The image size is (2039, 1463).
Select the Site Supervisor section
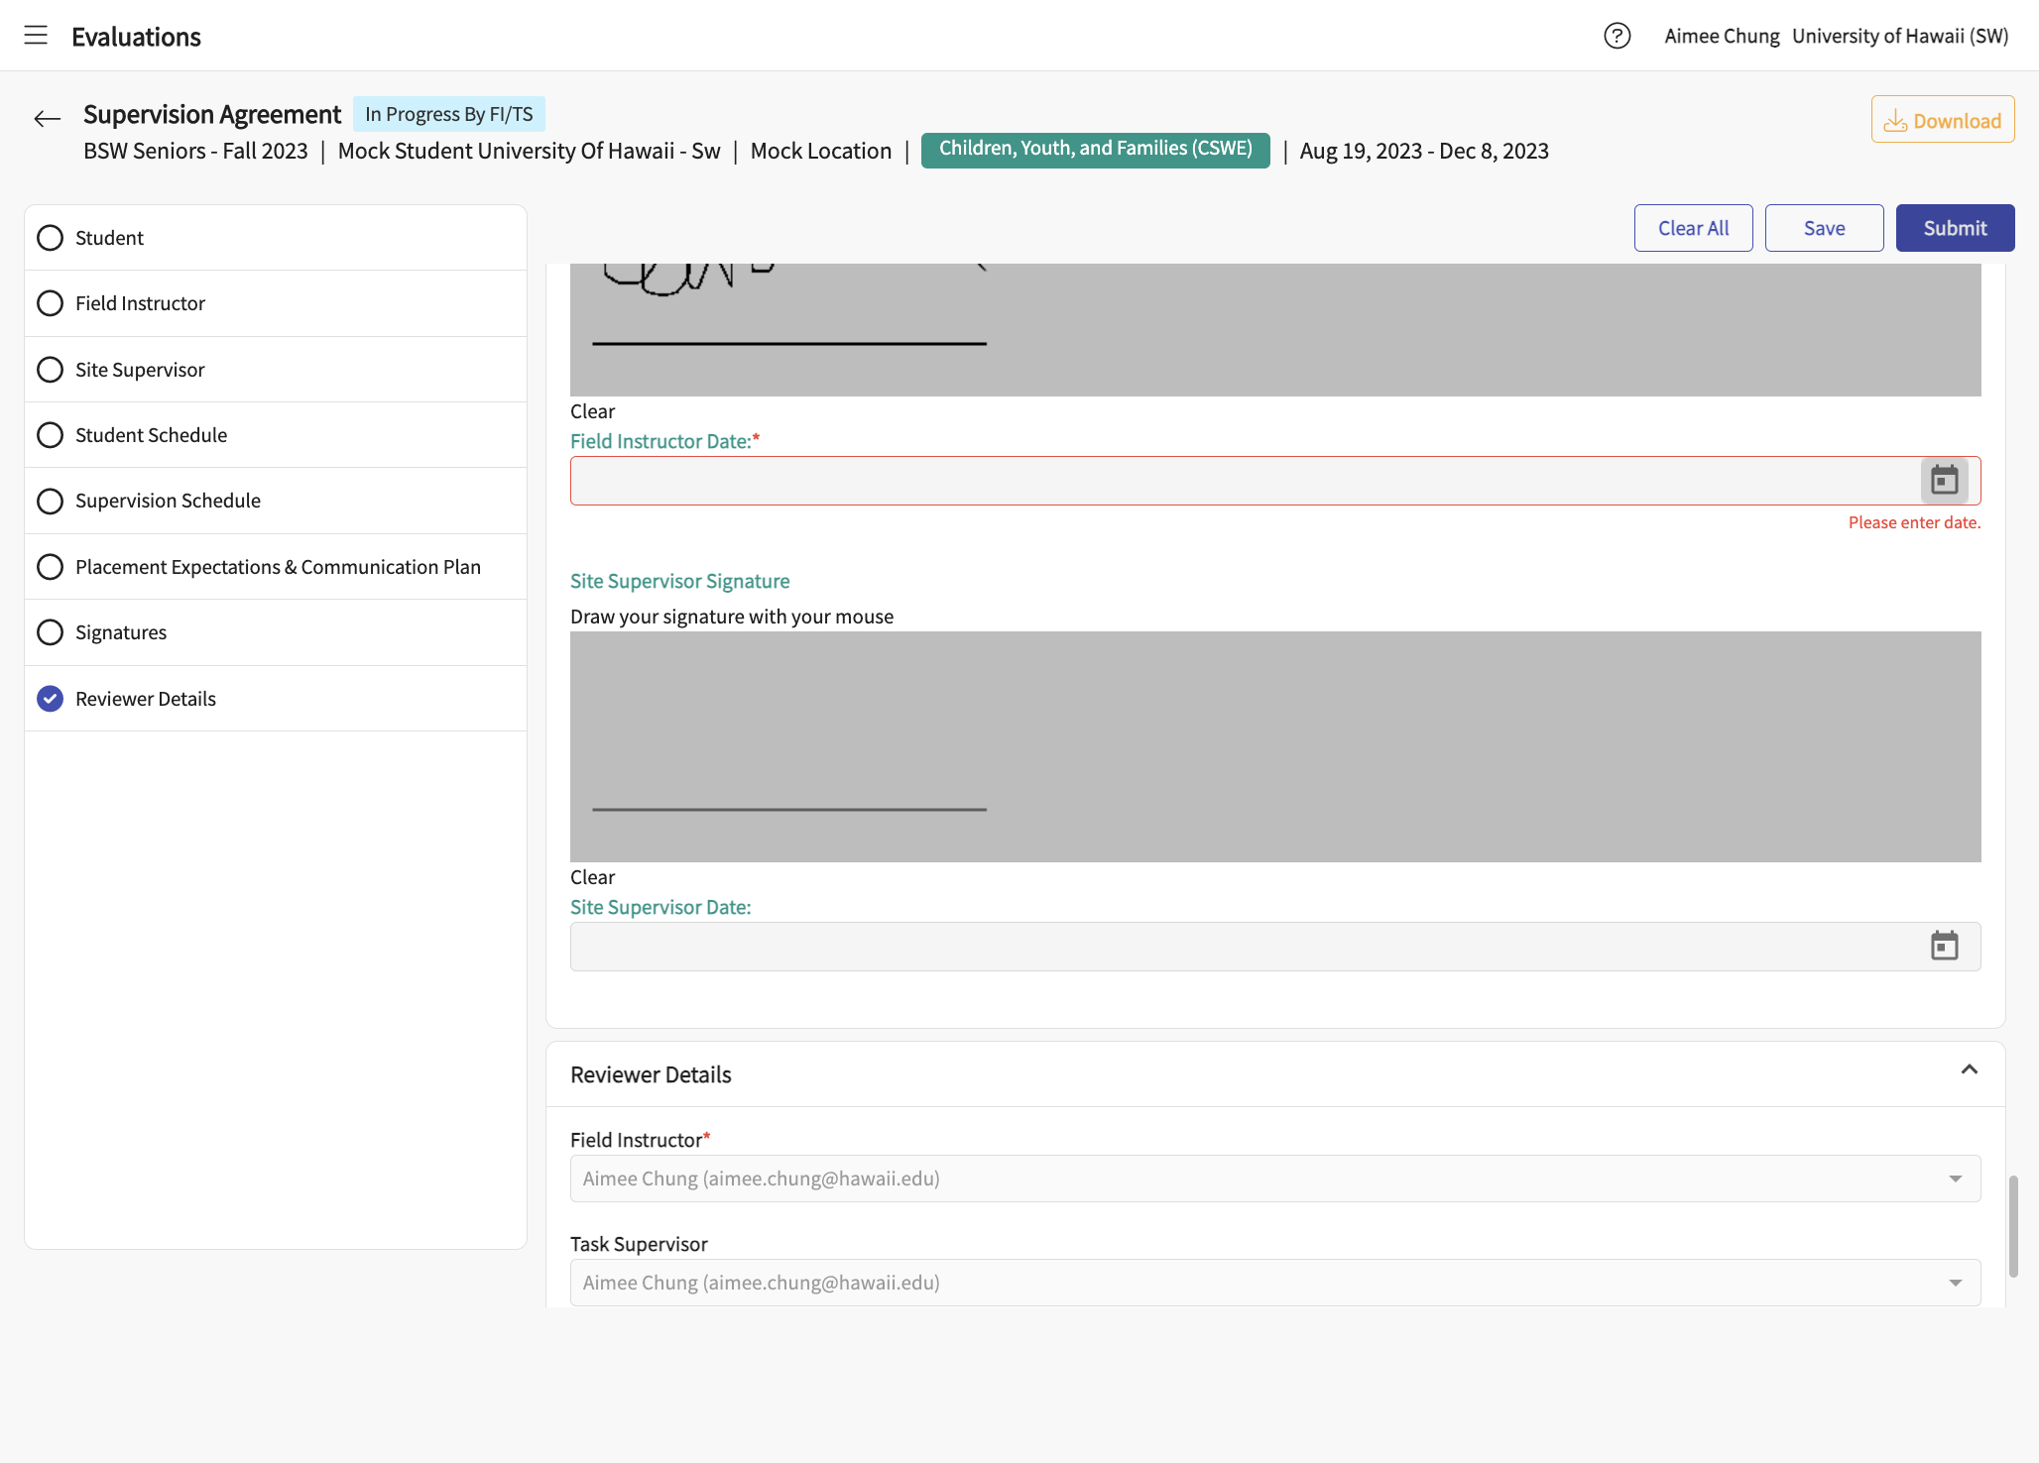pyautogui.click(x=276, y=370)
